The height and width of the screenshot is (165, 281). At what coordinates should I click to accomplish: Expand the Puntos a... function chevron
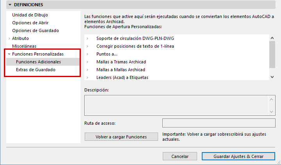(x=88, y=54)
